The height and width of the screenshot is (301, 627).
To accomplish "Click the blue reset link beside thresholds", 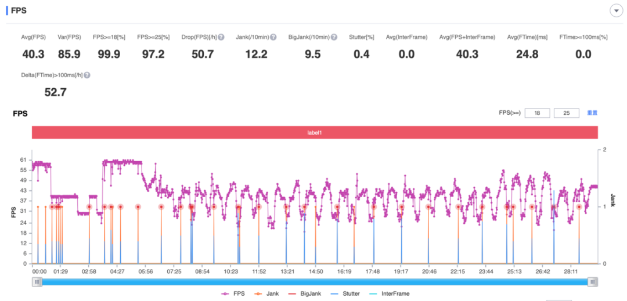I will [592, 113].
